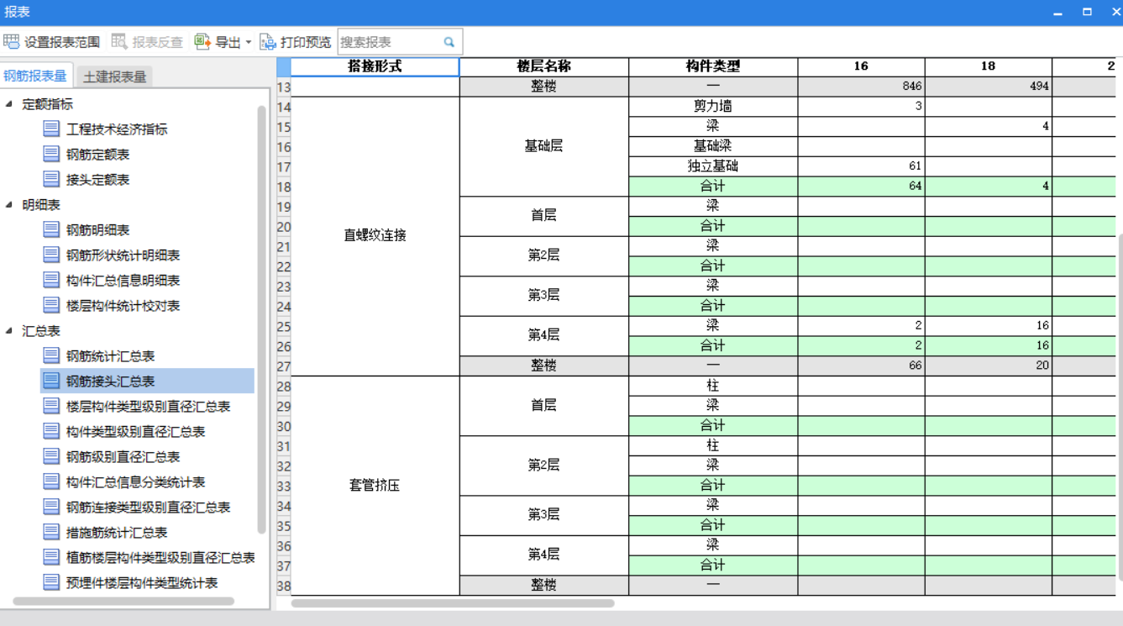
Task: Click the report icon beside 构件汇总信息分类统计表
Action: 51,481
